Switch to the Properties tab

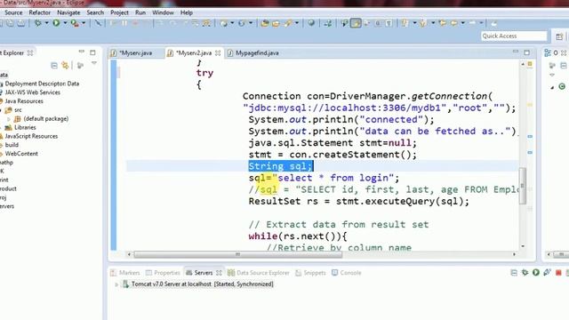point(163,273)
